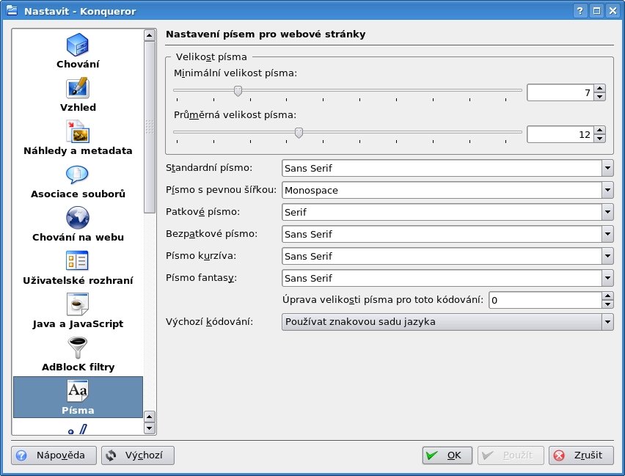Open the Chování settings icon
Screen dimensions: 625x476
click(77, 45)
